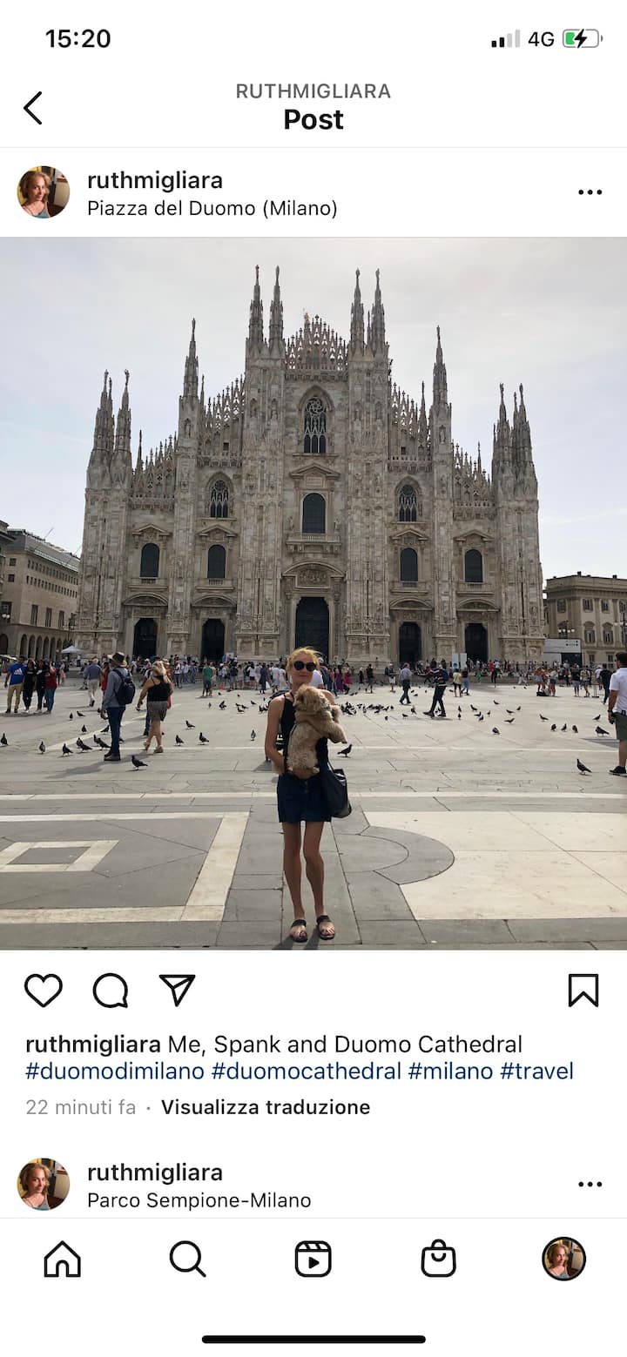
Task: Open the #duomodimilano hashtag
Action: (115, 1071)
